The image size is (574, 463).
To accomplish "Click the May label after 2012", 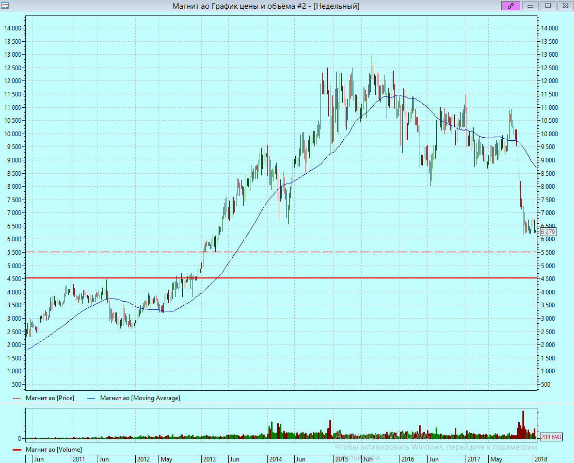I will coord(167,459).
